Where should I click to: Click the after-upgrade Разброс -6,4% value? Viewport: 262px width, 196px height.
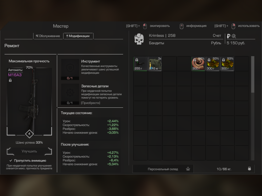tap(114, 160)
